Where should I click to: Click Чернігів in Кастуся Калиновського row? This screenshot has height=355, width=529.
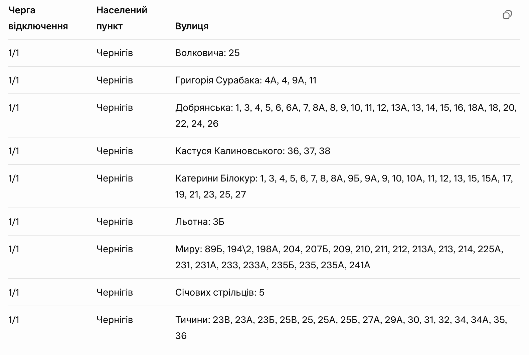coord(115,151)
